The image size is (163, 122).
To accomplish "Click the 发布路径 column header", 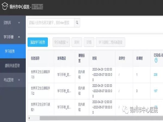I will tap(62, 58).
